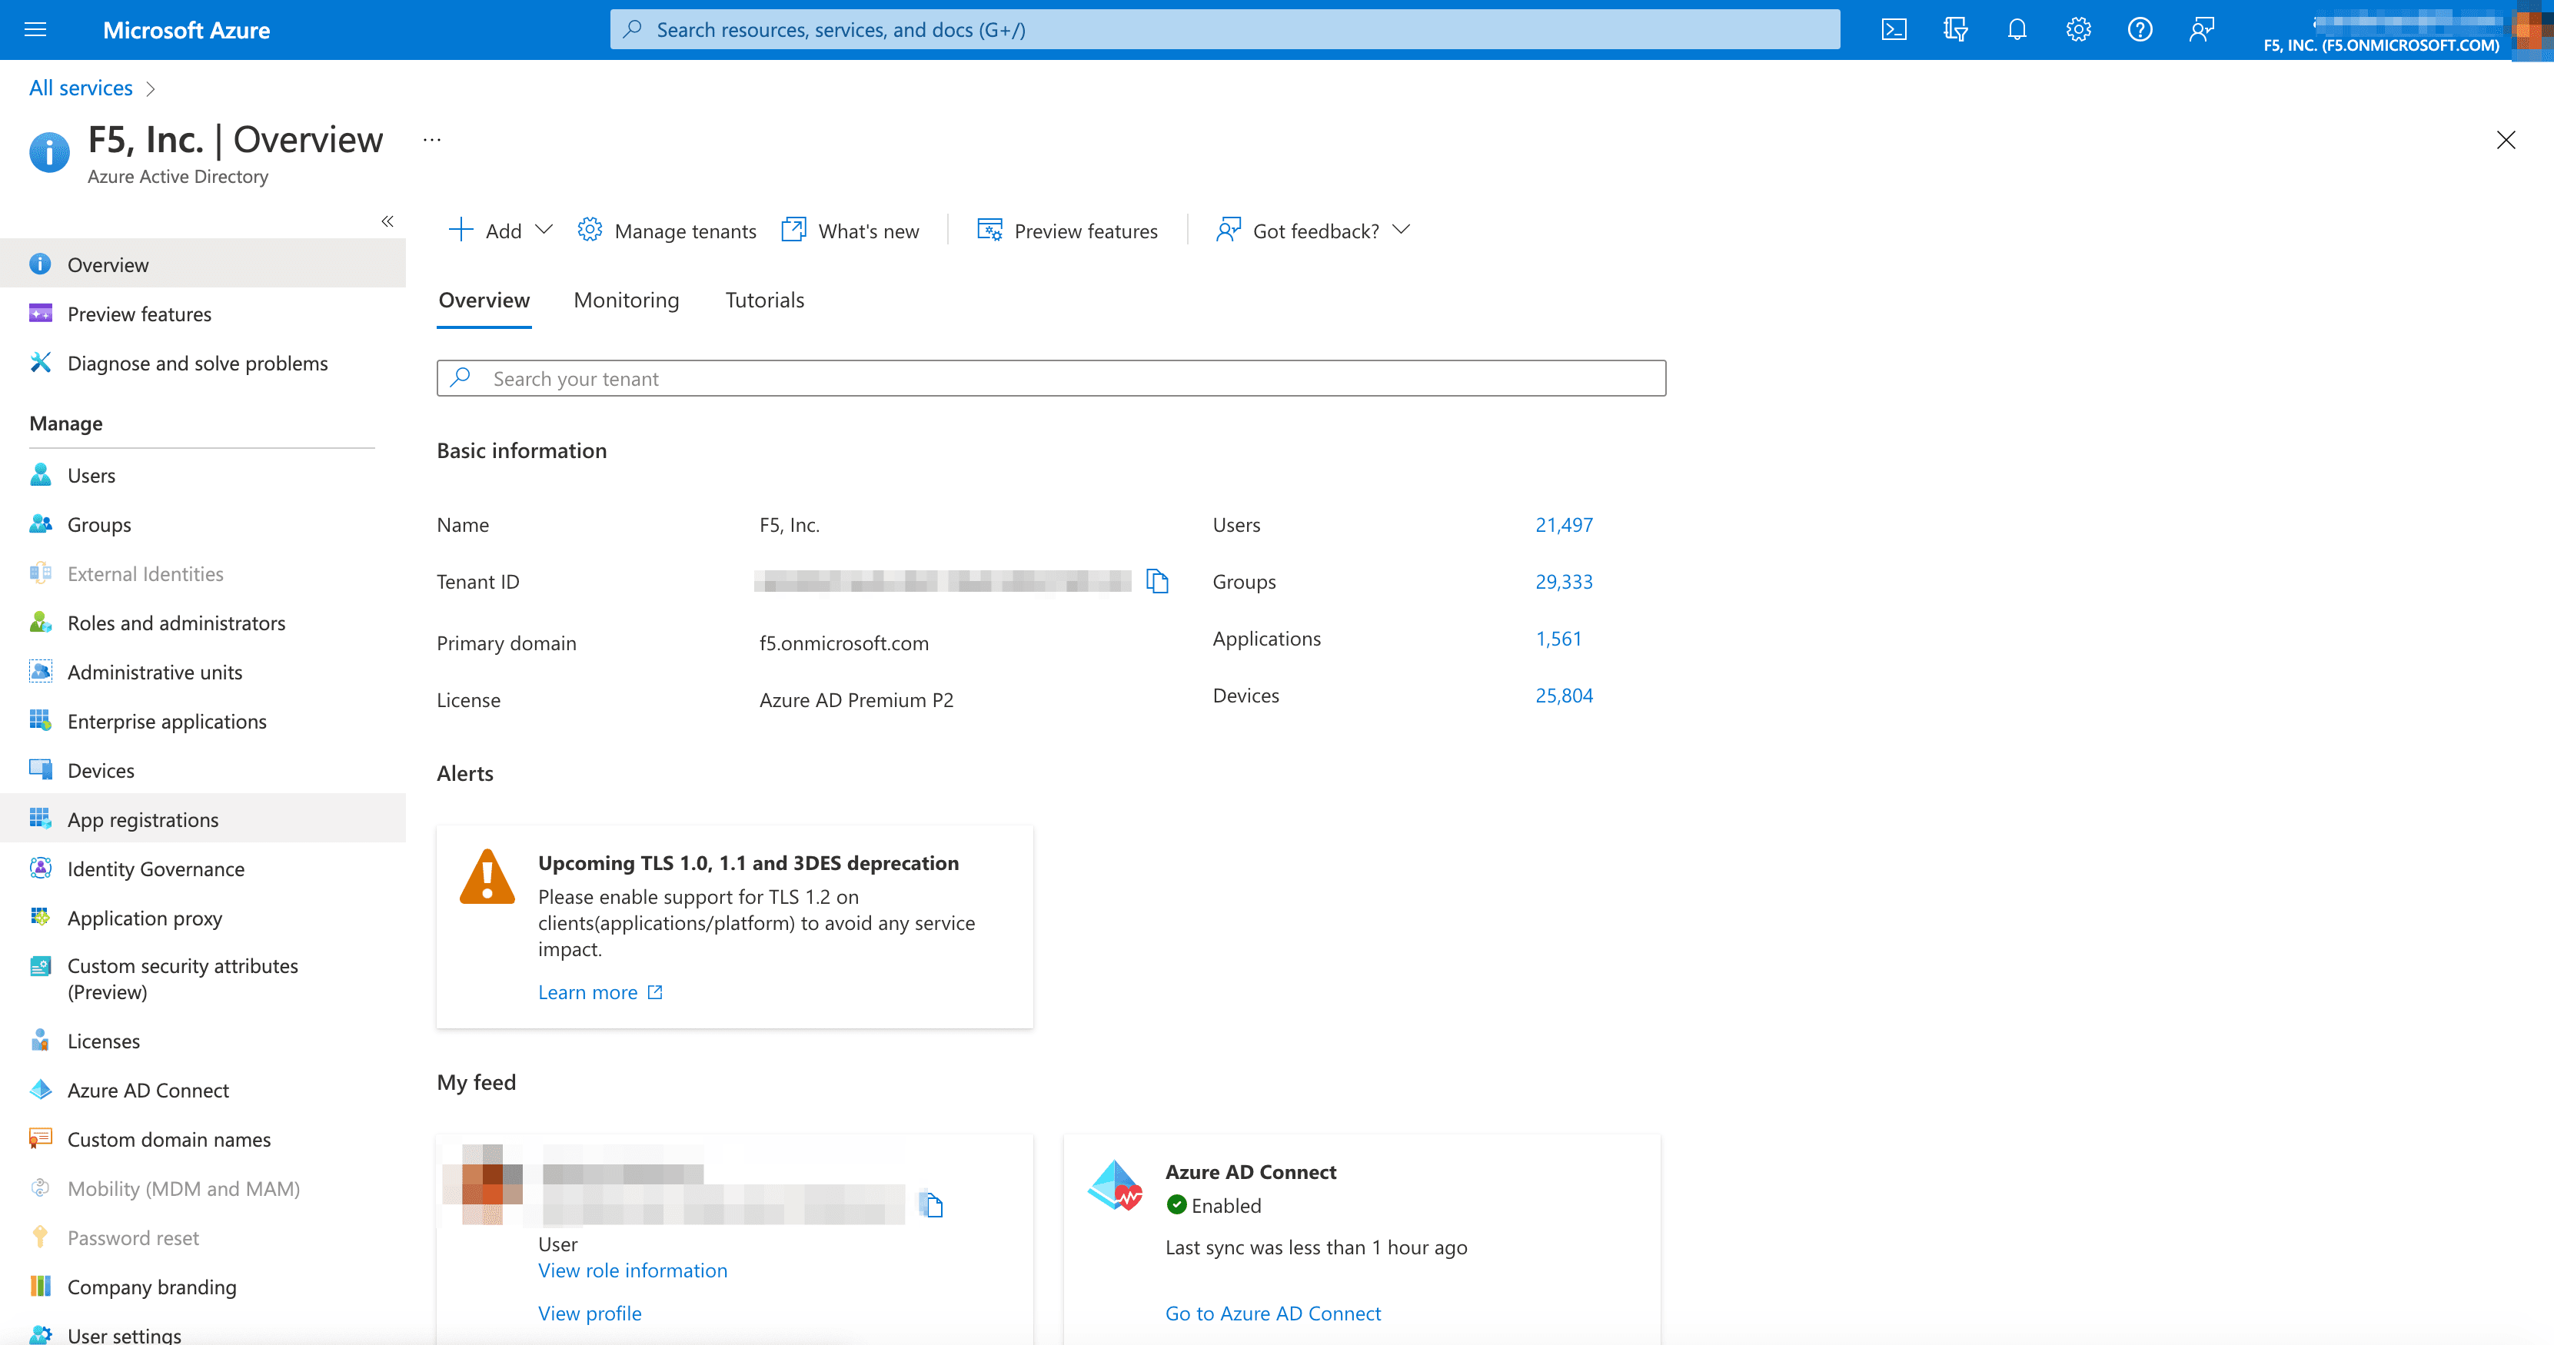Screen dimensions: 2554x1345
Task: Click the 21,497 Users link
Action: click(1562, 525)
